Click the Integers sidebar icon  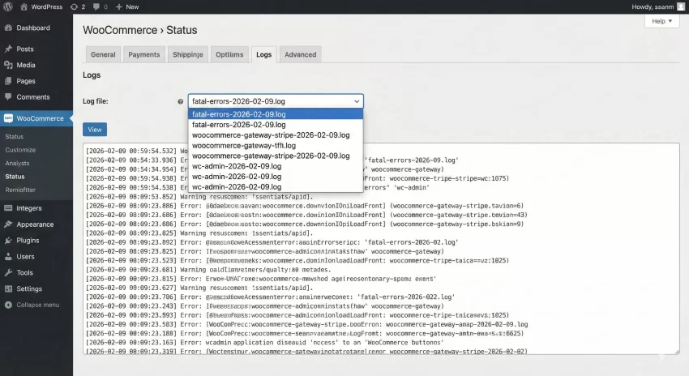tap(8, 208)
